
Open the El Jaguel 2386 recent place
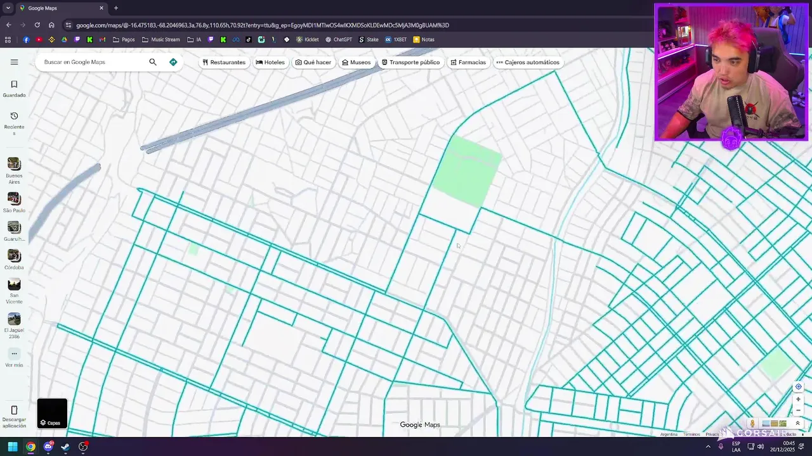(x=14, y=326)
